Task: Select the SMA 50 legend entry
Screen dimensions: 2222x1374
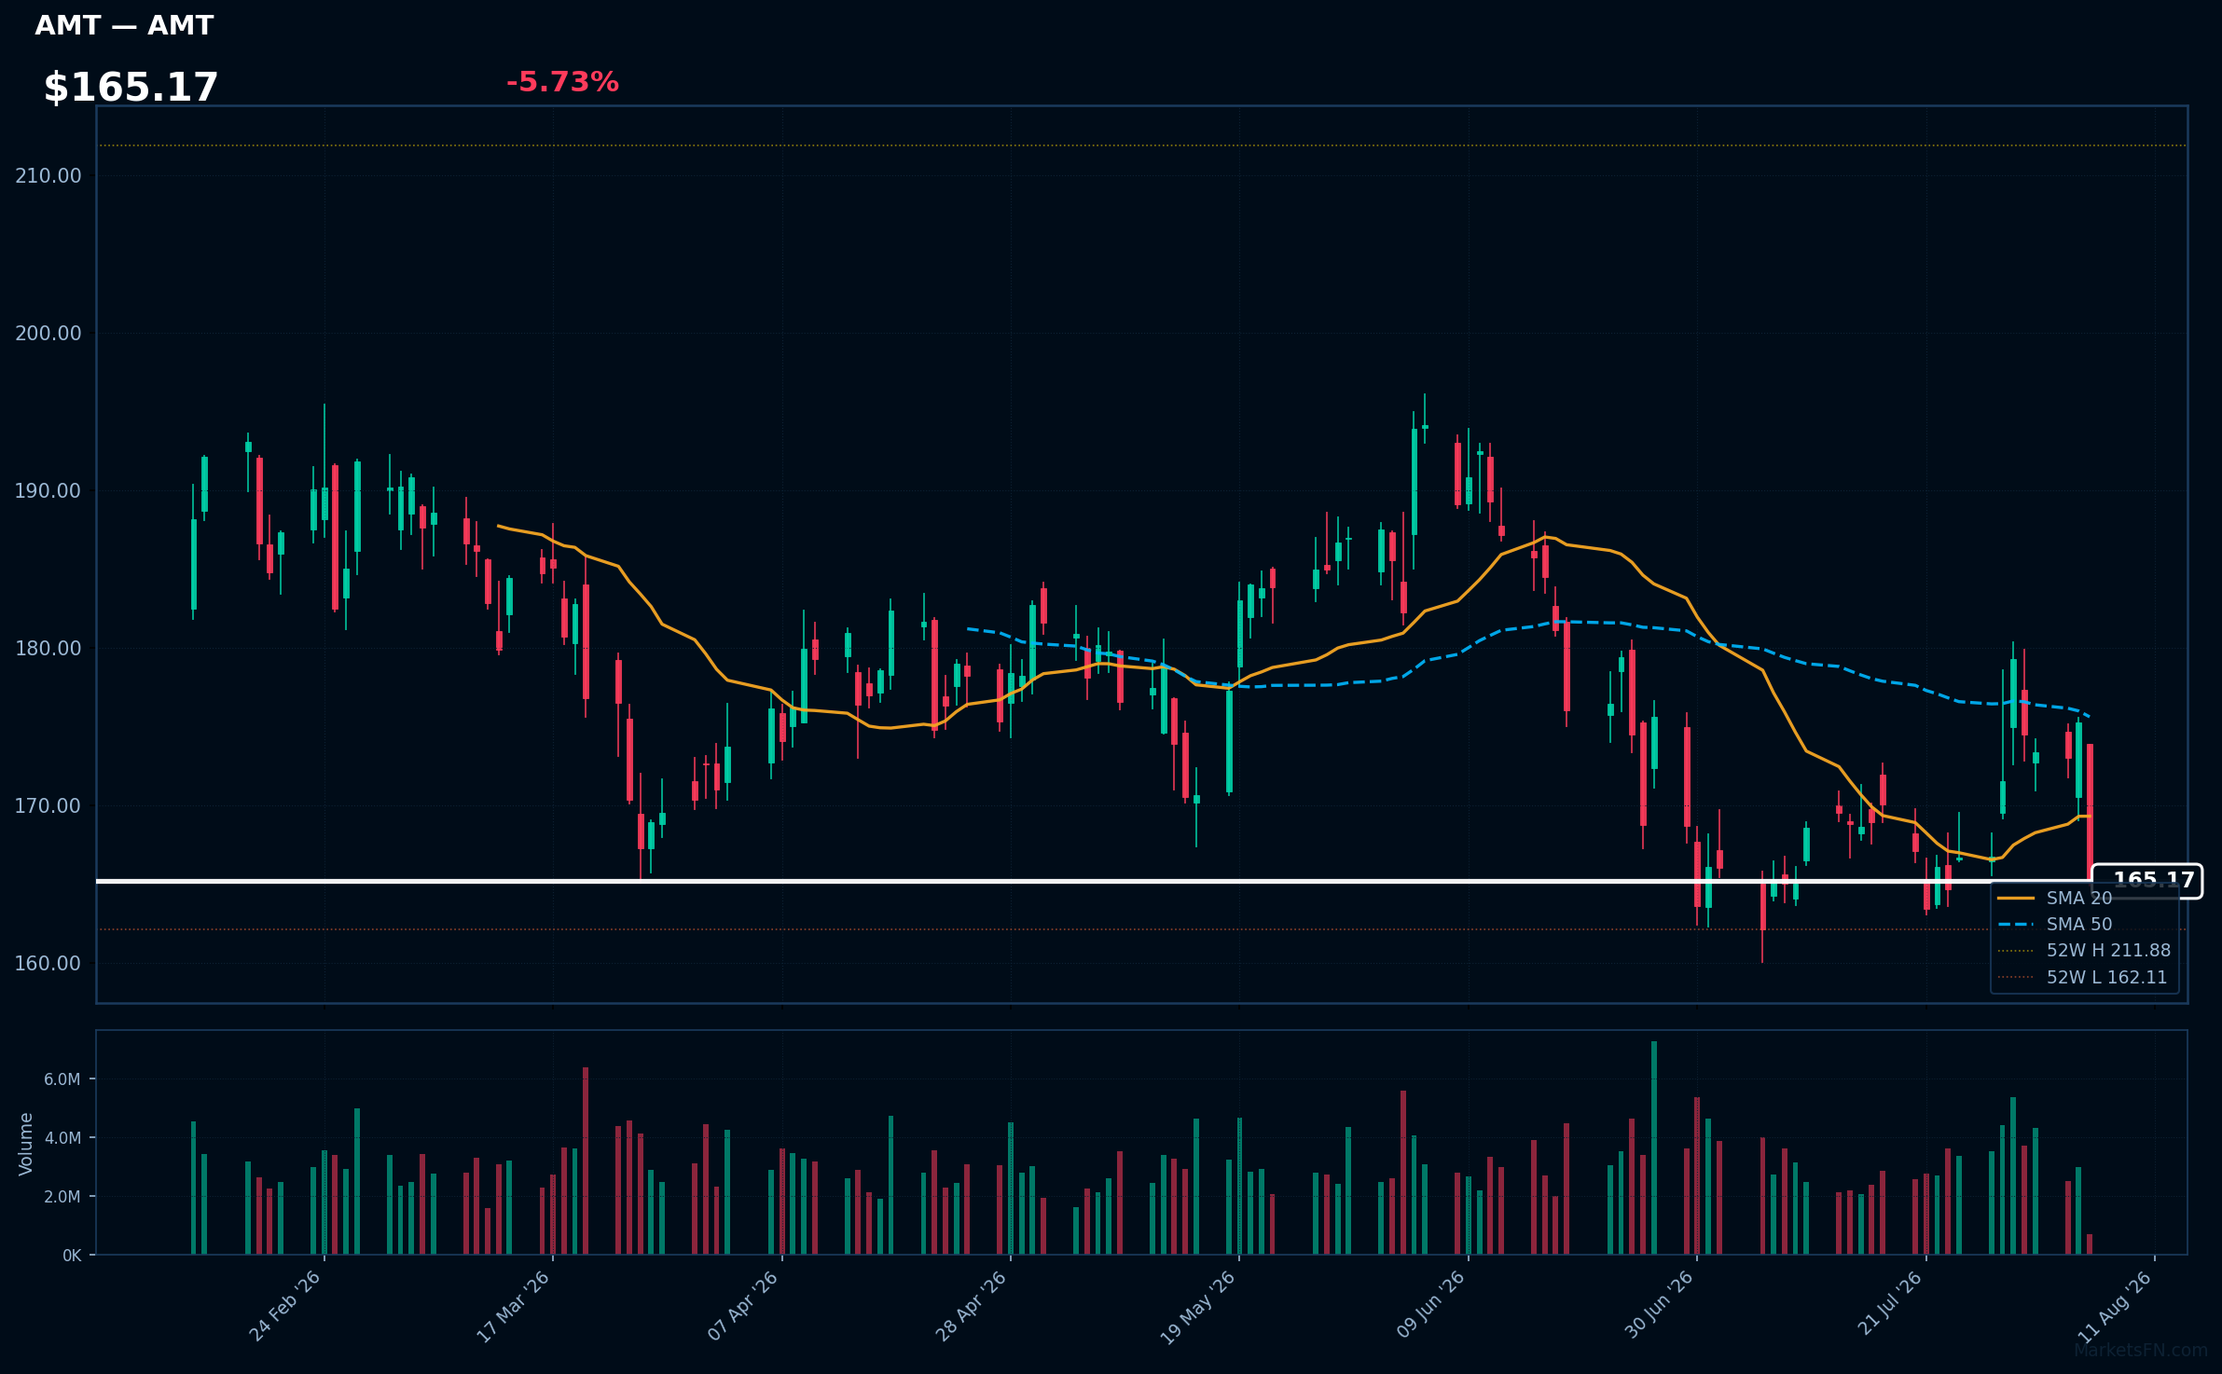Action: tap(2078, 924)
